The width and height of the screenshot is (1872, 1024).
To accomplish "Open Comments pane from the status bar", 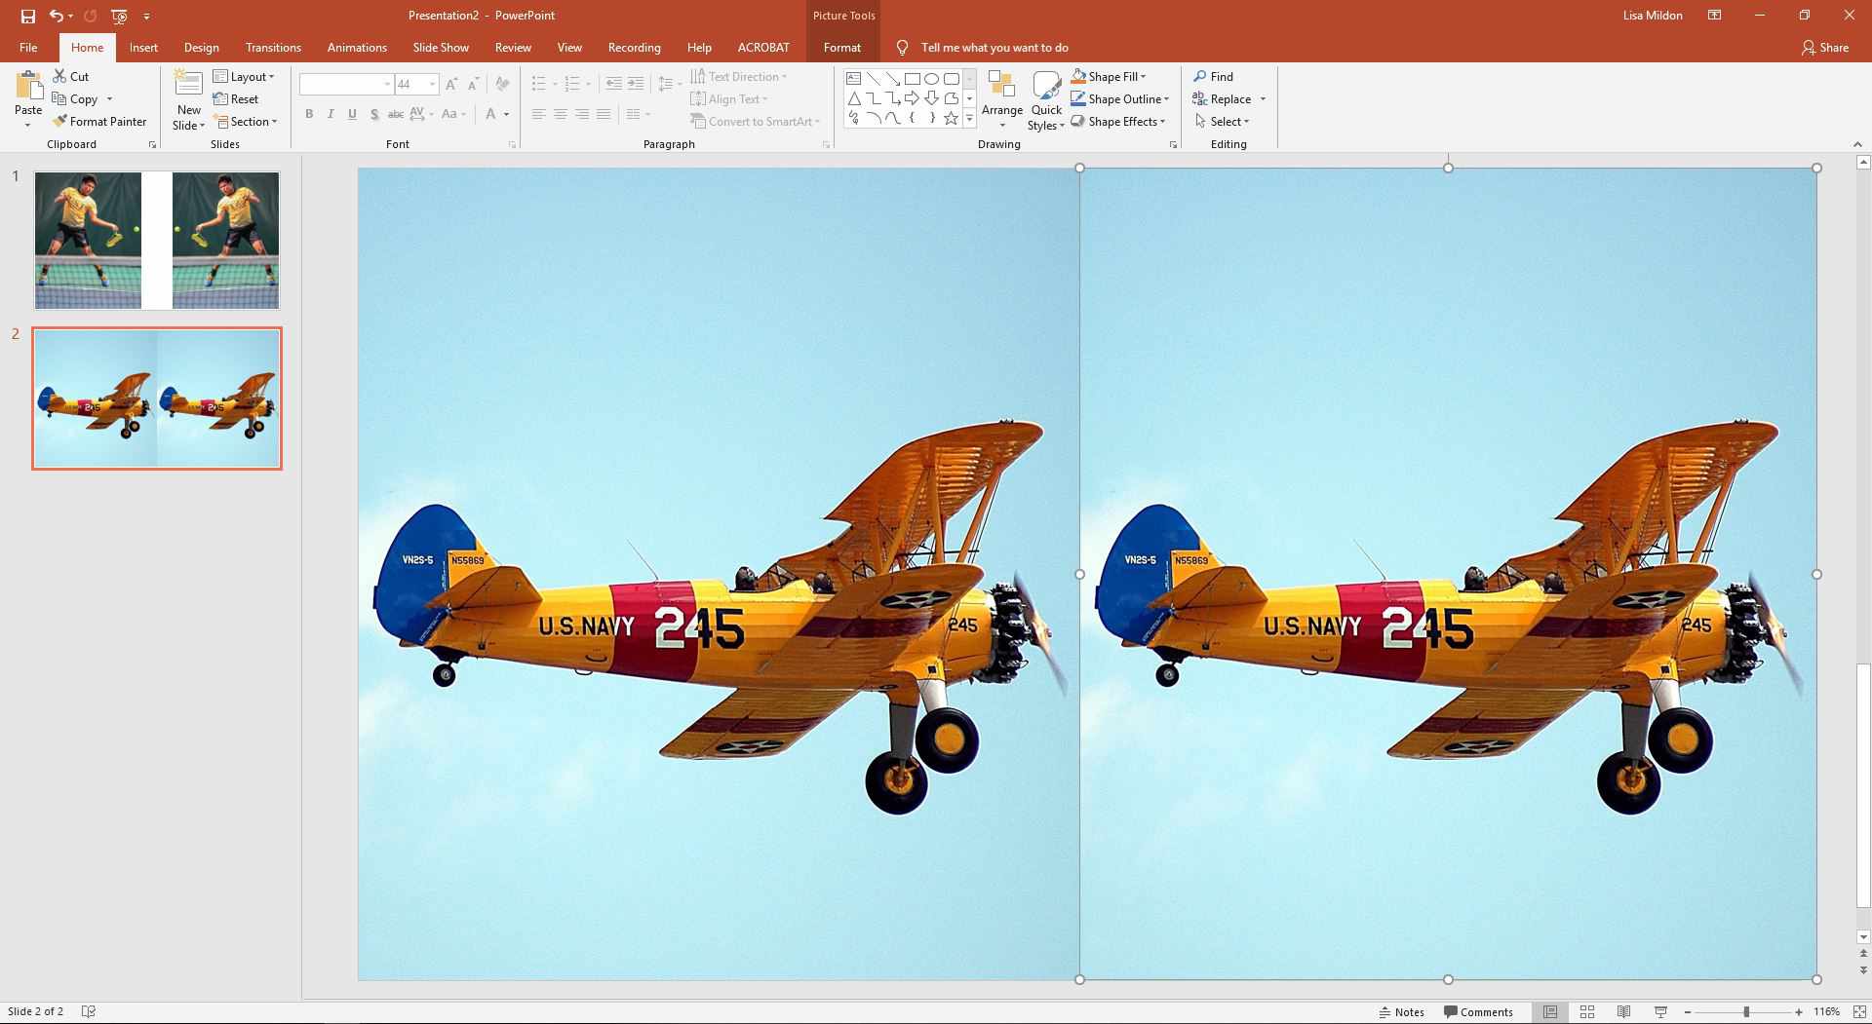I will coord(1479,1012).
